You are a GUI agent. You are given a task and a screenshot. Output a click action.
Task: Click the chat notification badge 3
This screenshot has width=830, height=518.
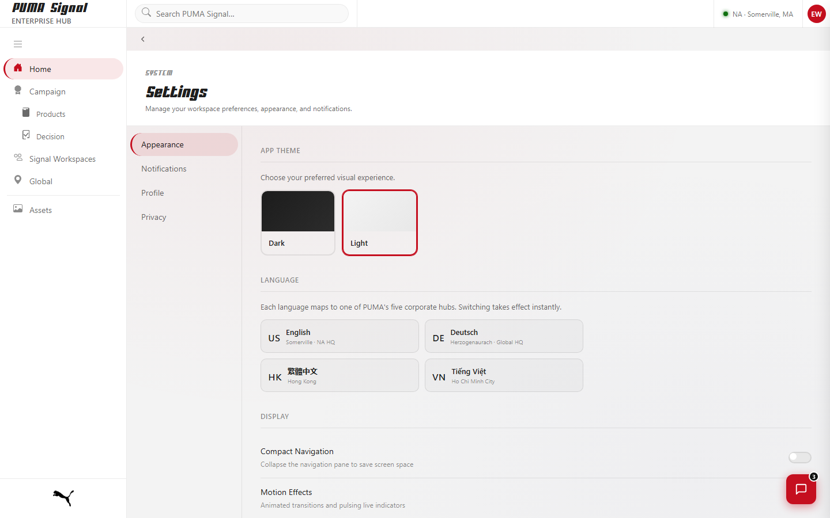(813, 477)
